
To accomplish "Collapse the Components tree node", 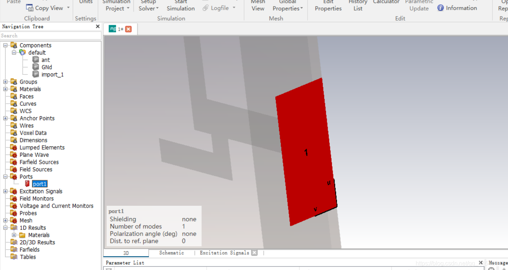I will 5,45.
